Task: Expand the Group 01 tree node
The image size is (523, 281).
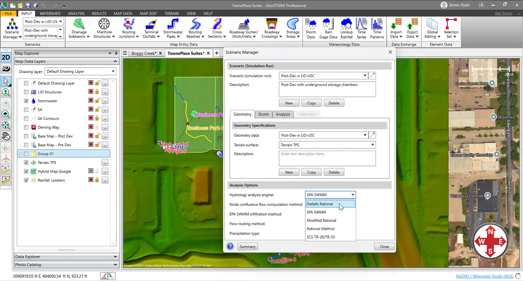Action: point(21,154)
